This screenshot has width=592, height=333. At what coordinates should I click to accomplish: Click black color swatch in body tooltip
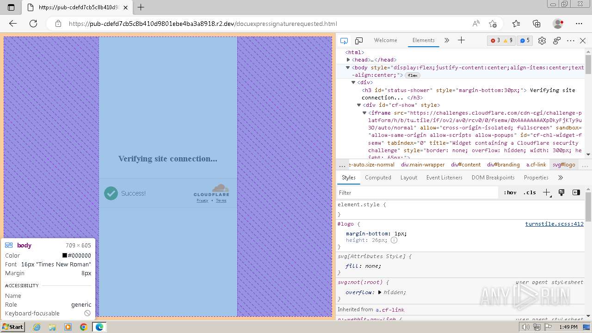[x=65, y=255]
